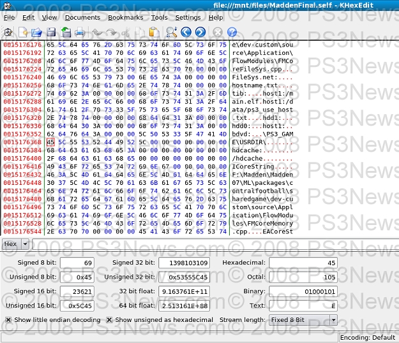This screenshot has width=399, height=343.
Task: Click the Signed 16 bit value field
Action: [x=77, y=291]
